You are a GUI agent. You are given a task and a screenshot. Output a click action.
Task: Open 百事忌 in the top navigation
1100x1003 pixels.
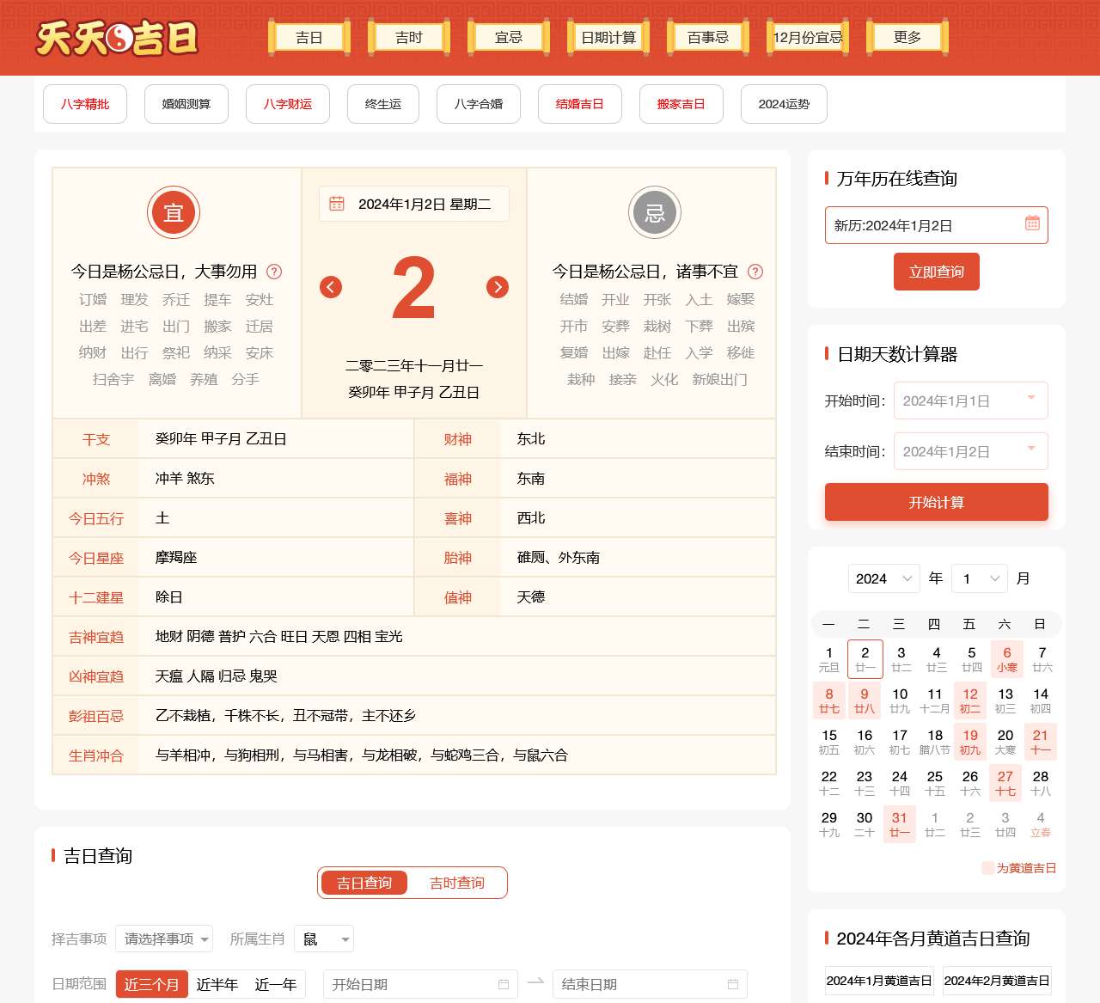point(706,37)
